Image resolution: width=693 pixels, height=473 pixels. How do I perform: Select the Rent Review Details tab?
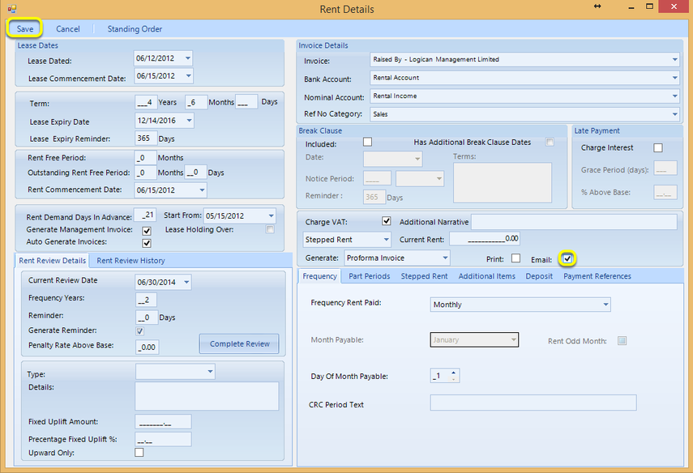coord(52,261)
